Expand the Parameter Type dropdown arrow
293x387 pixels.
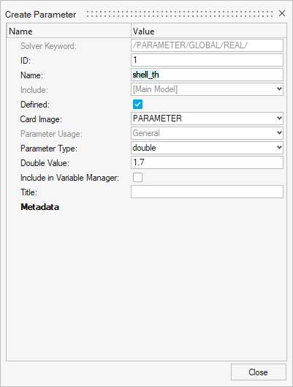tap(279, 148)
